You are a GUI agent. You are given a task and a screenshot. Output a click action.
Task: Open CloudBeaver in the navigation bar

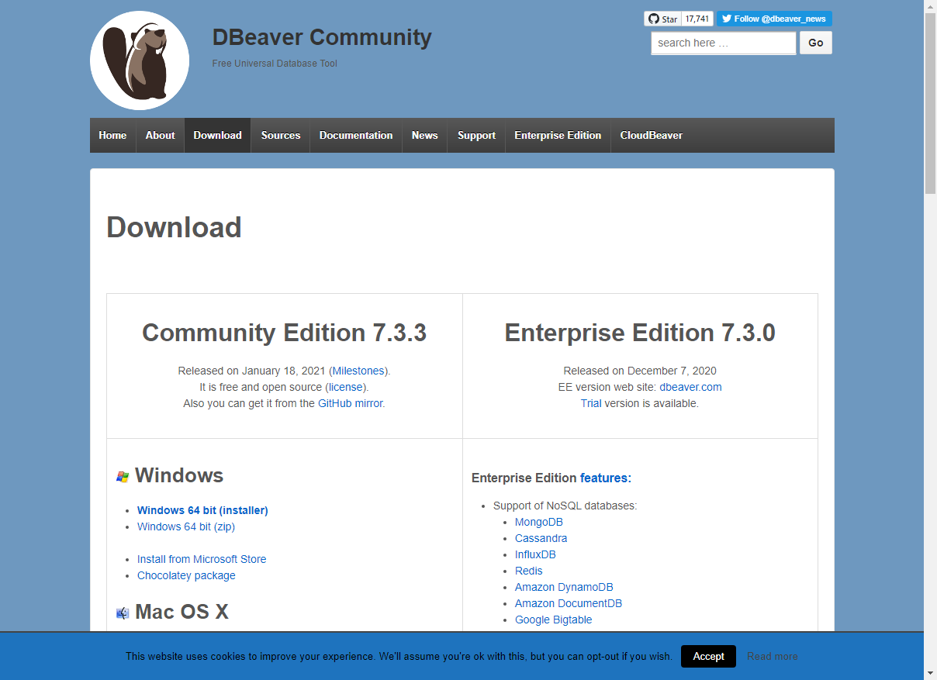(x=651, y=136)
